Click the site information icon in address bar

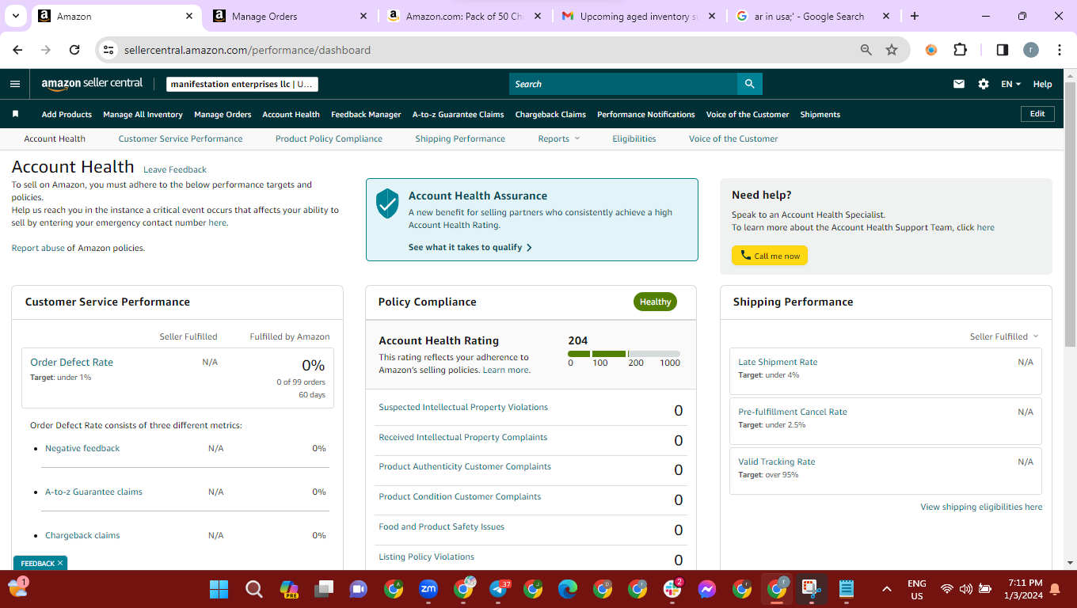point(109,50)
